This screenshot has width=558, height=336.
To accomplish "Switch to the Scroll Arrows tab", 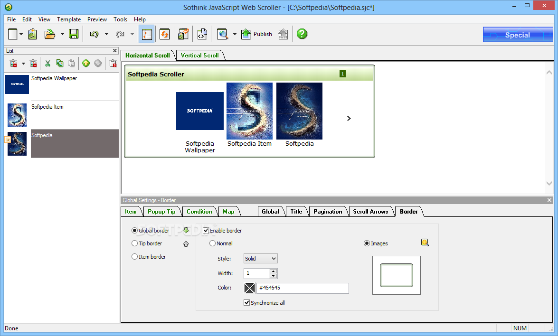I will pos(370,212).
